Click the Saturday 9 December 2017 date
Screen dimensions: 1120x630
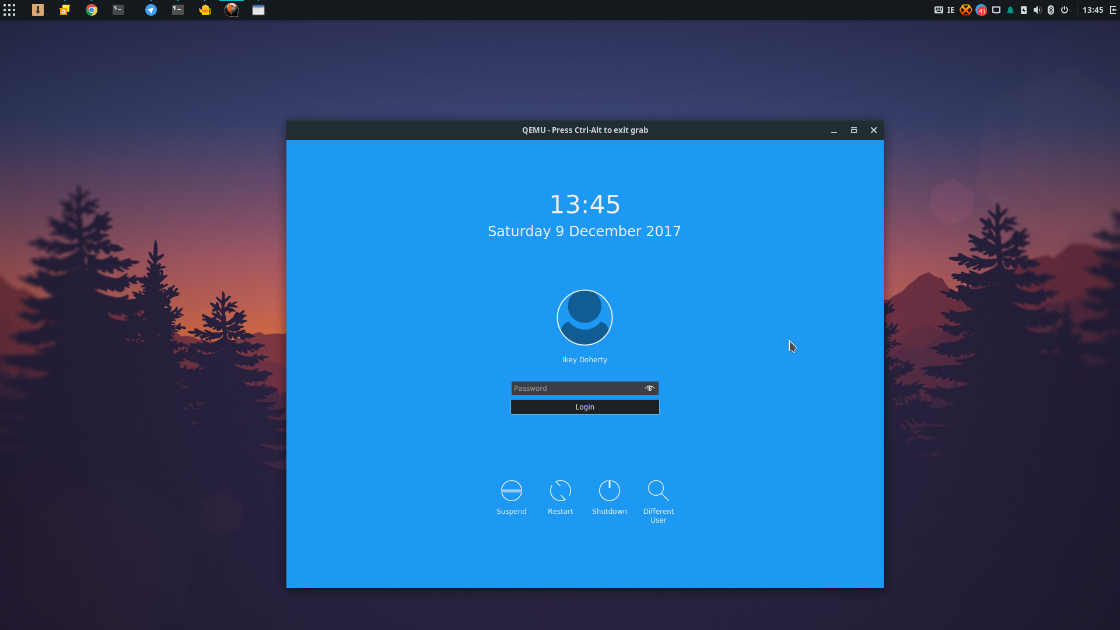(x=584, y=232)
